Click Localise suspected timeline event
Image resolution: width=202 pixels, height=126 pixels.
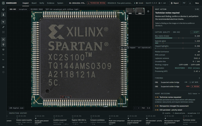(x=60, y=120)
